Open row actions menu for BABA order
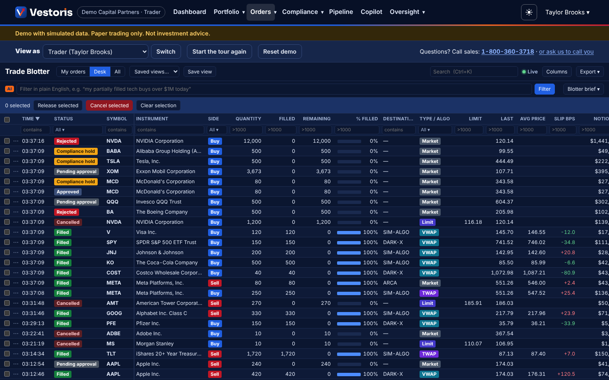Viewport: 609px width, 380px height. tap(16, 151)
